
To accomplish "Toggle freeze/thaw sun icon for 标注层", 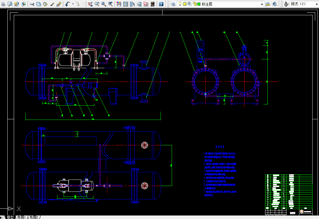I will (185, 4).
